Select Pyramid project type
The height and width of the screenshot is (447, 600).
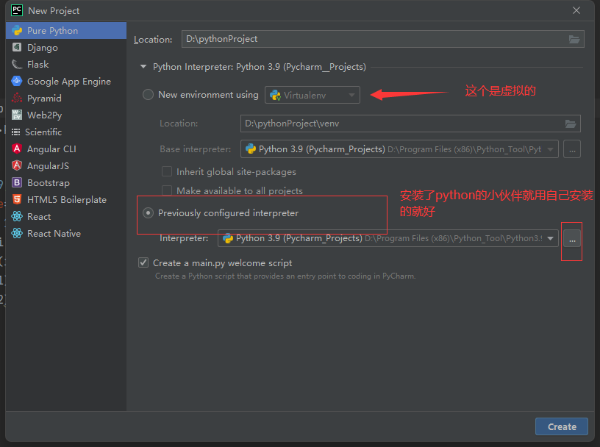66,98
